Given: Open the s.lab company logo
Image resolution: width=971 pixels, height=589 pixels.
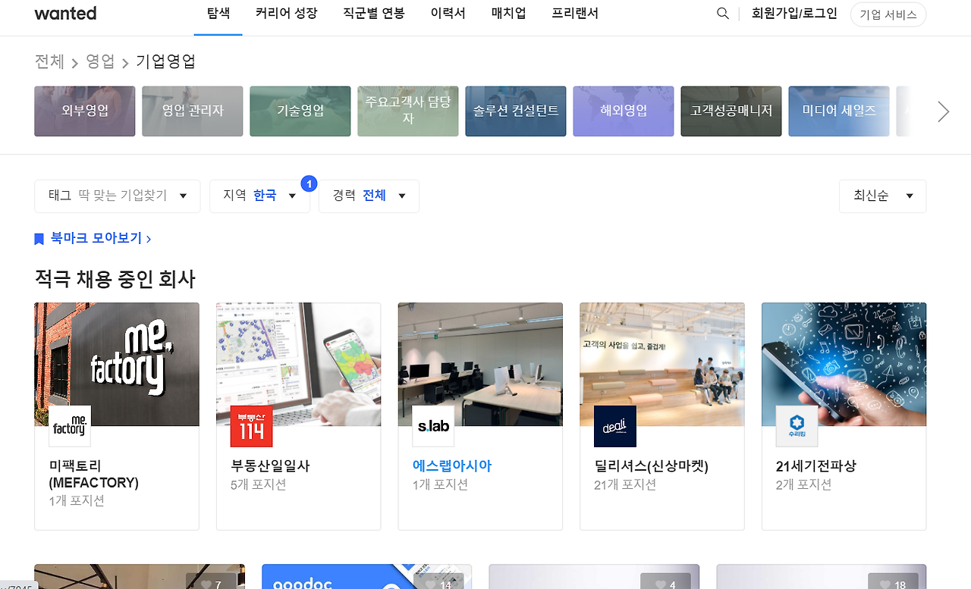Looking at the screenshot, I should 433,426.
